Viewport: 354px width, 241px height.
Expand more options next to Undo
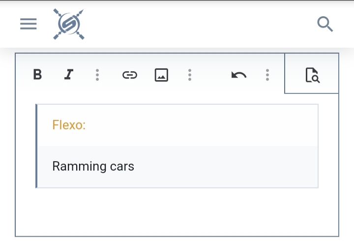(x=267, y=75)
